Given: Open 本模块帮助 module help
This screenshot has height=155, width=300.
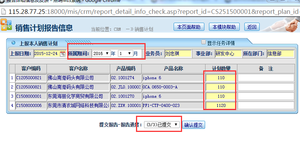Looking at the screenshot, I should tap(224, 27).
